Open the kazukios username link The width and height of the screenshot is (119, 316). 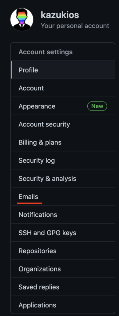[60, 15]
